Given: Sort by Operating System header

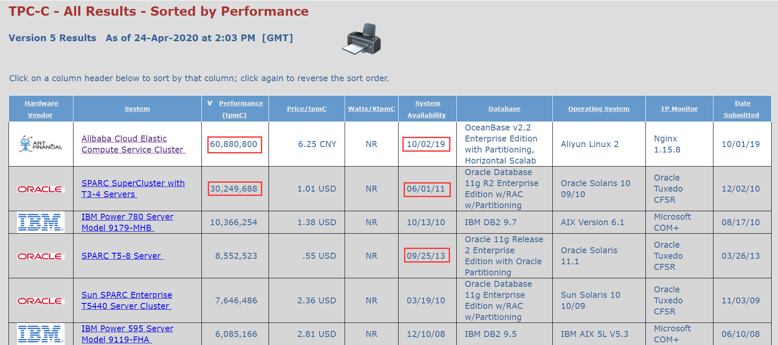Looking at the screenshot, I should tap(598, 109).
